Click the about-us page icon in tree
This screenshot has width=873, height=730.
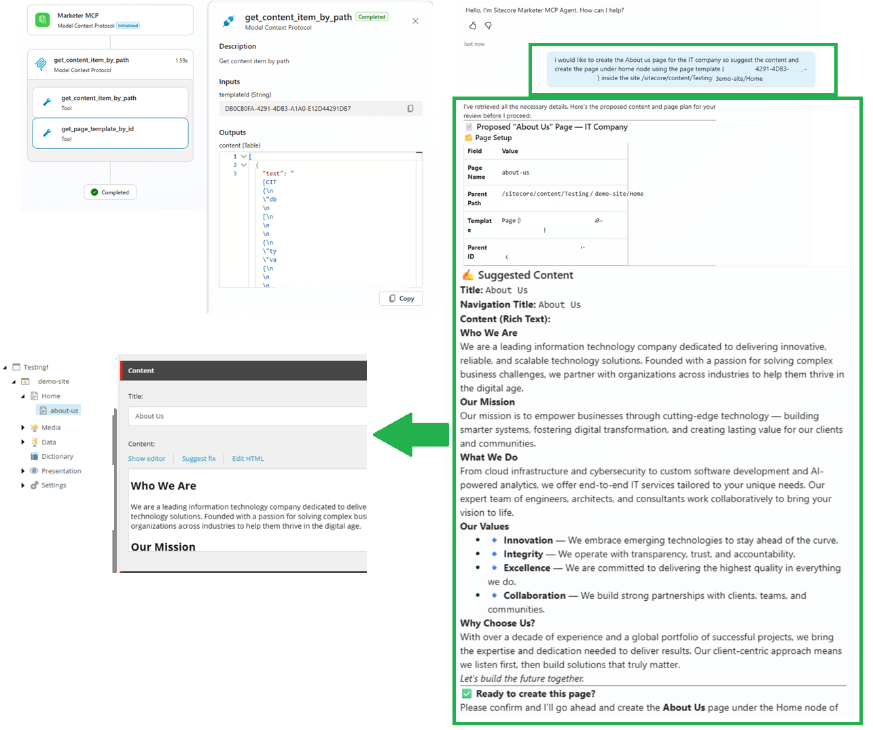(43, 411)
